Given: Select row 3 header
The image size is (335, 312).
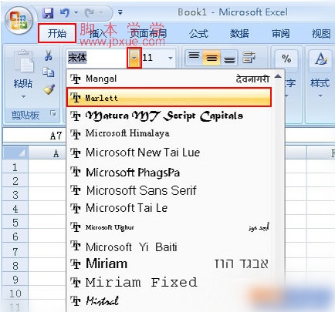Looking at the screenshot, I should pos(15,195).
